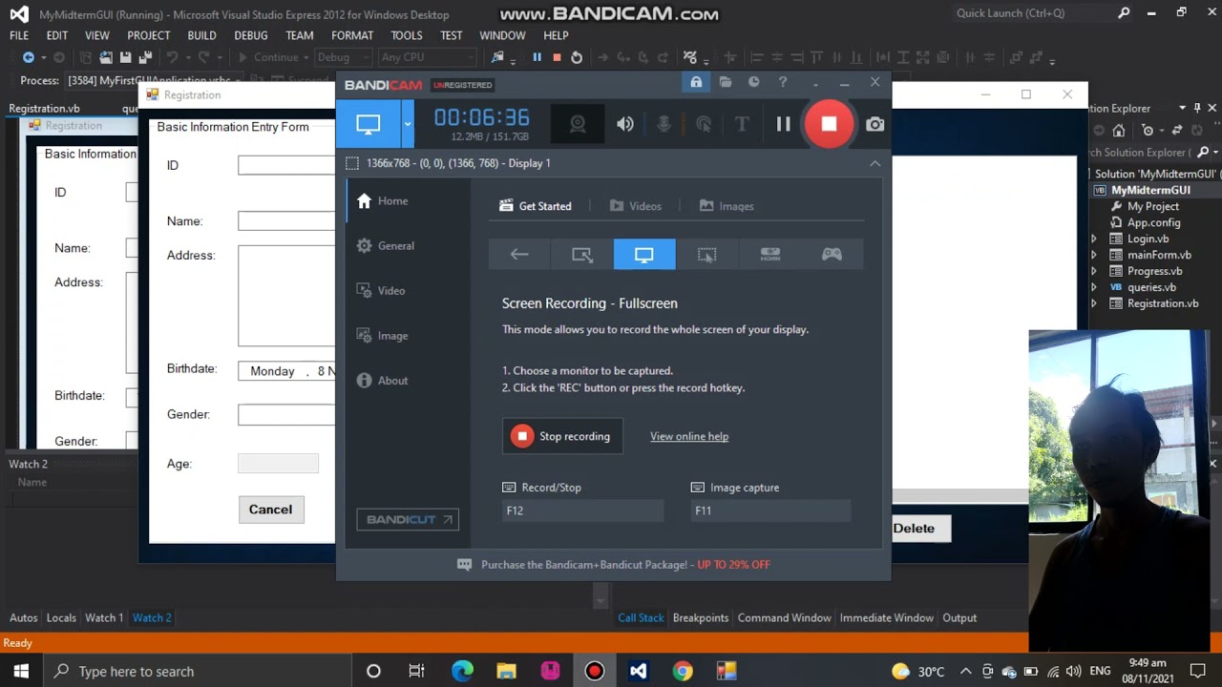Open Bandicam help via the question mark icon
Viewport: 1222px width, 687px height.
783,83
